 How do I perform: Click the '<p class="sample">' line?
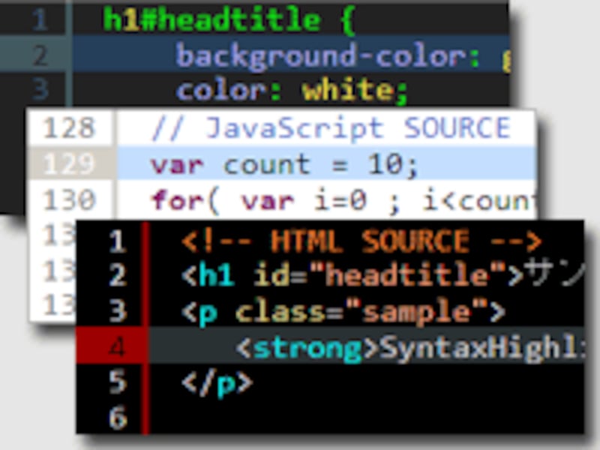click(x=343, y=313)
